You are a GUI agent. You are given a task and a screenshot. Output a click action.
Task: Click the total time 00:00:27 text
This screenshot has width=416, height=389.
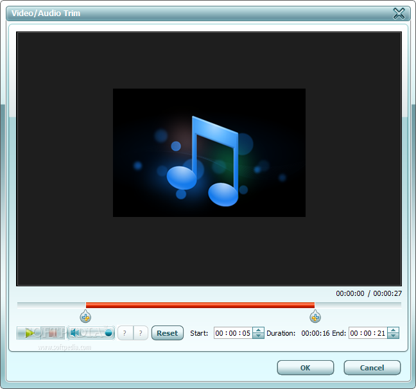click(x=387, y=293)
